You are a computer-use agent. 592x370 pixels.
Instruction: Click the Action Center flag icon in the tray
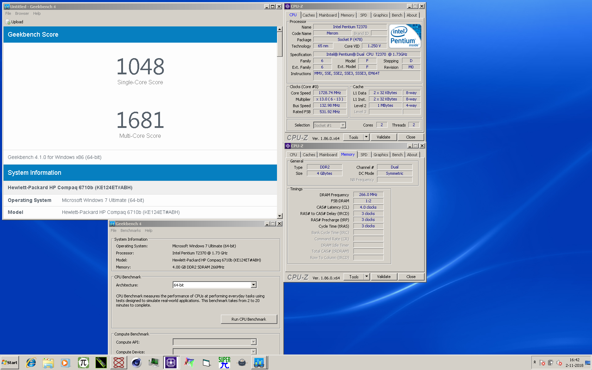[542, 363]
